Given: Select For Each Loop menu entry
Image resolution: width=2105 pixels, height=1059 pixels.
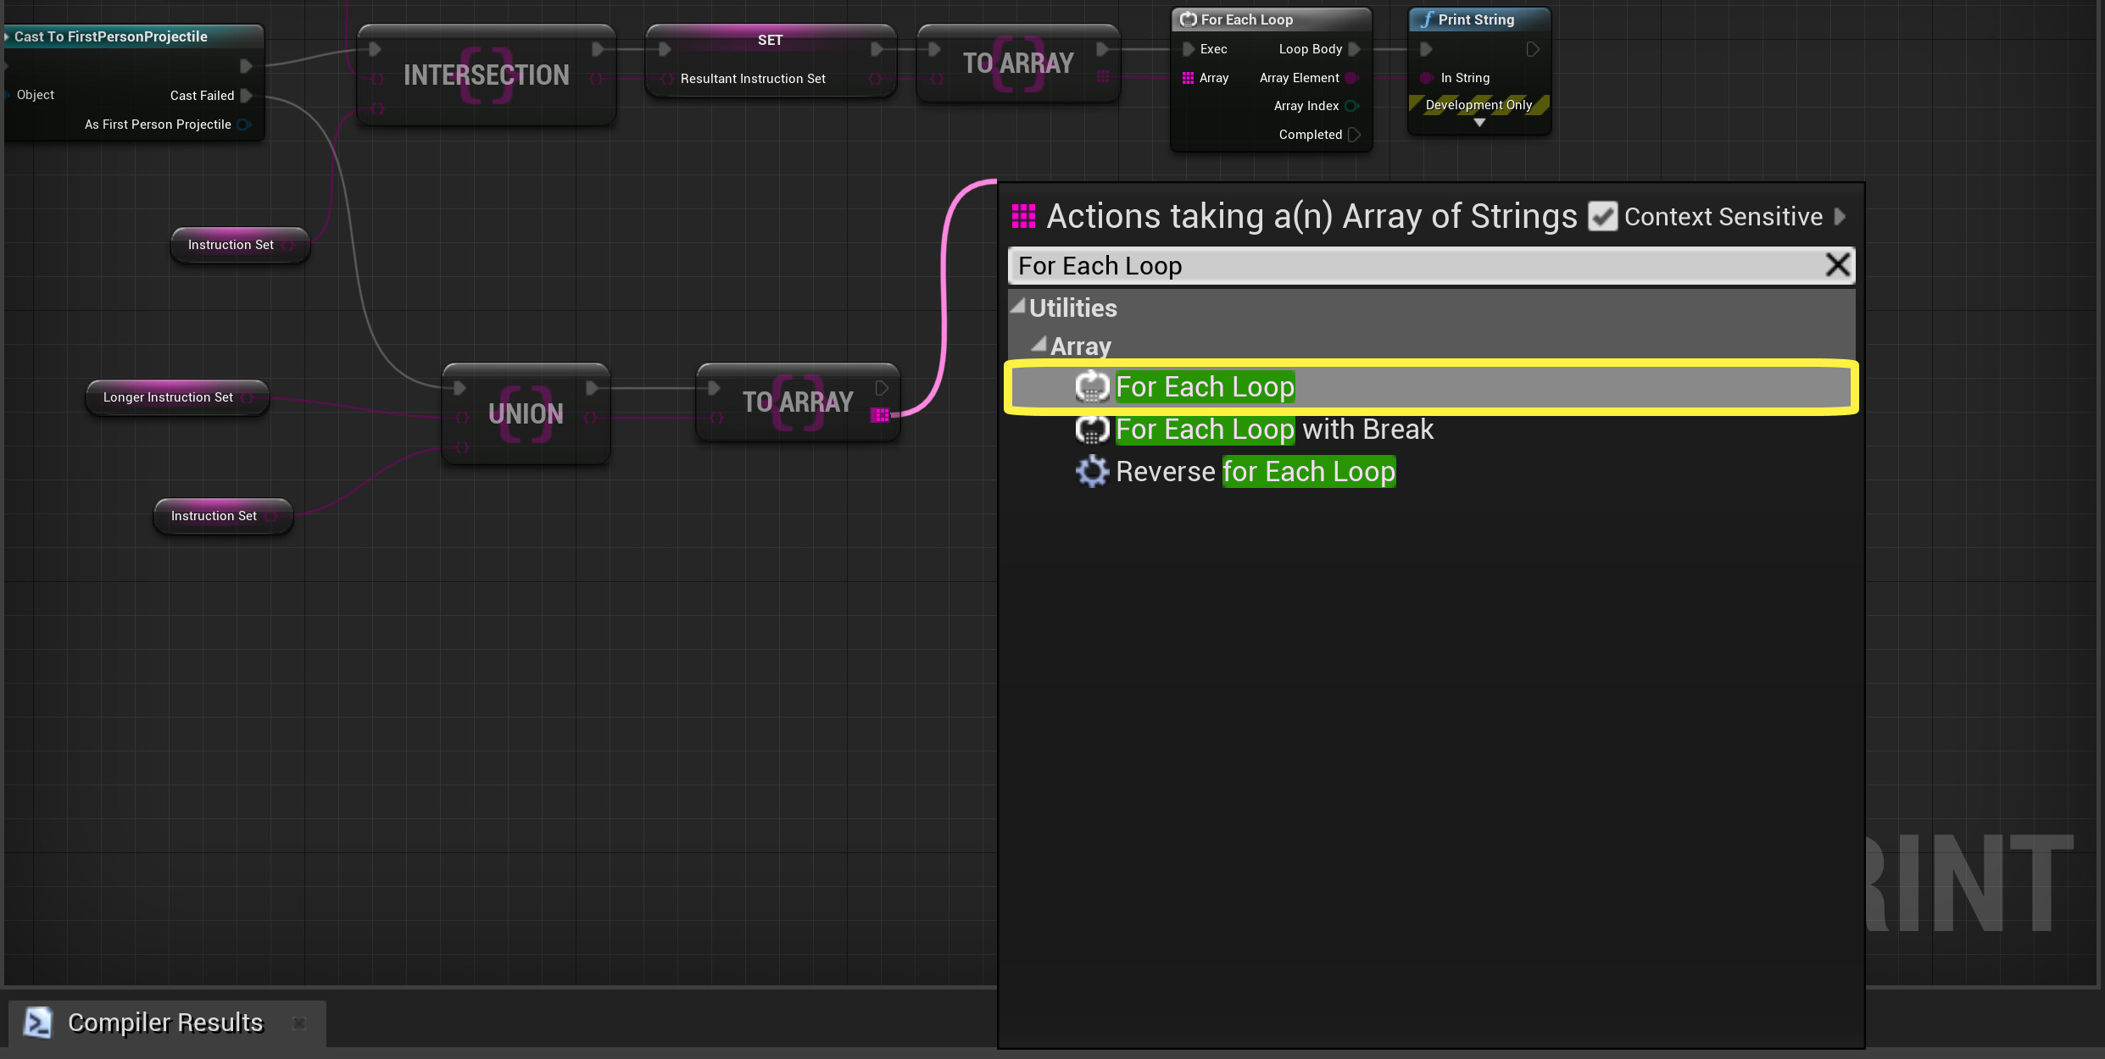Looking at the screenshot, I should coord(1204,387).
